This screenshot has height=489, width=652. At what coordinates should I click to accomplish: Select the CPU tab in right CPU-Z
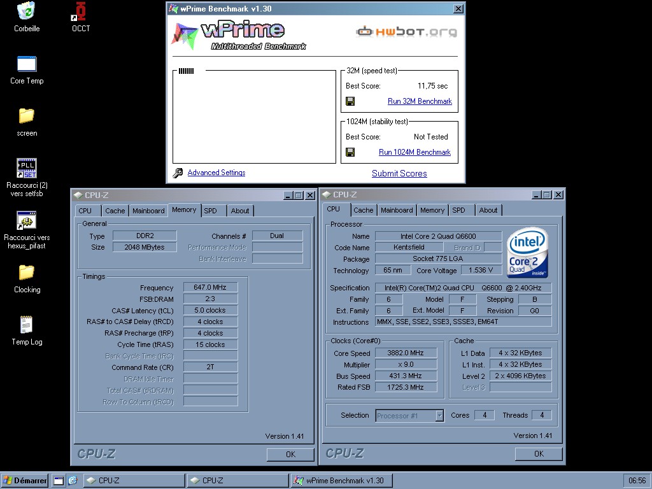[336, 209]
